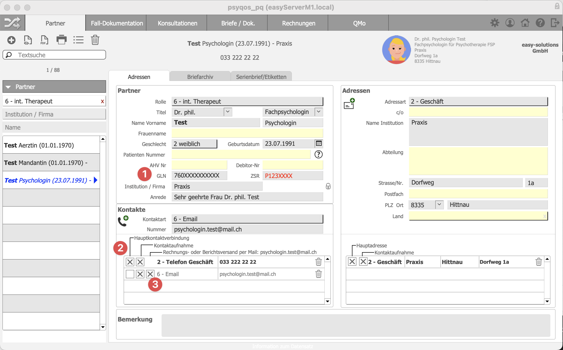Toggle Hauptadresse for Geschäft address
563x350 pixels.
[352, 261]
